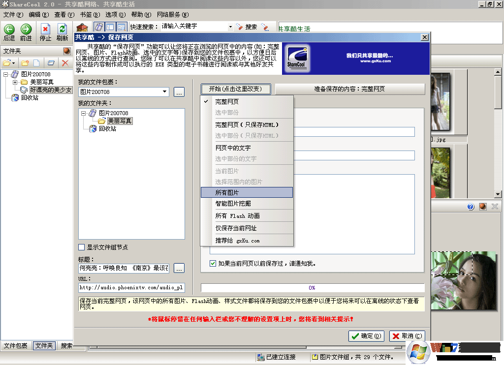Click the green 后退 back arrow icon
The image size is (504, 365).
click(x=9, y=30)
